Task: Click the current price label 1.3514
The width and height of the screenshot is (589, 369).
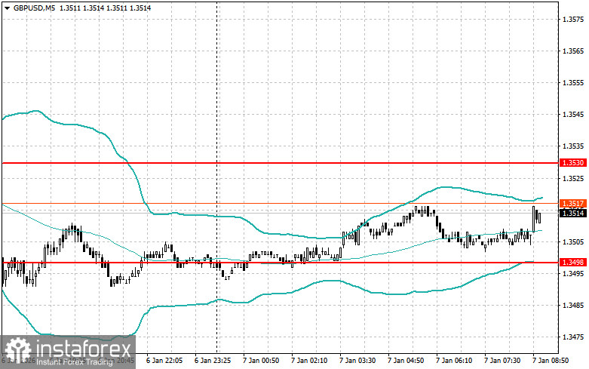Action: point(573,213)
